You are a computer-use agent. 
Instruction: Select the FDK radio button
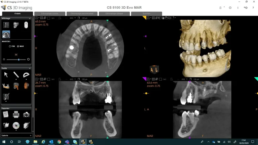[x=10, y=46]
